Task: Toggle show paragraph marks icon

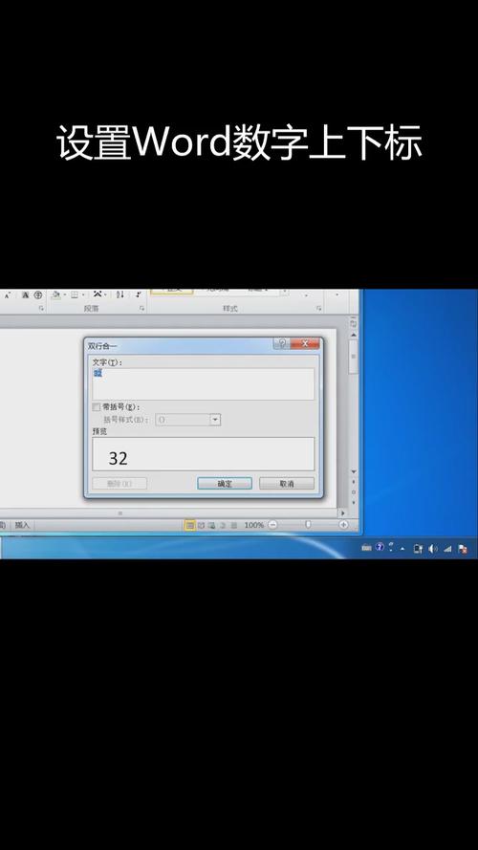Action: (139, 294)
